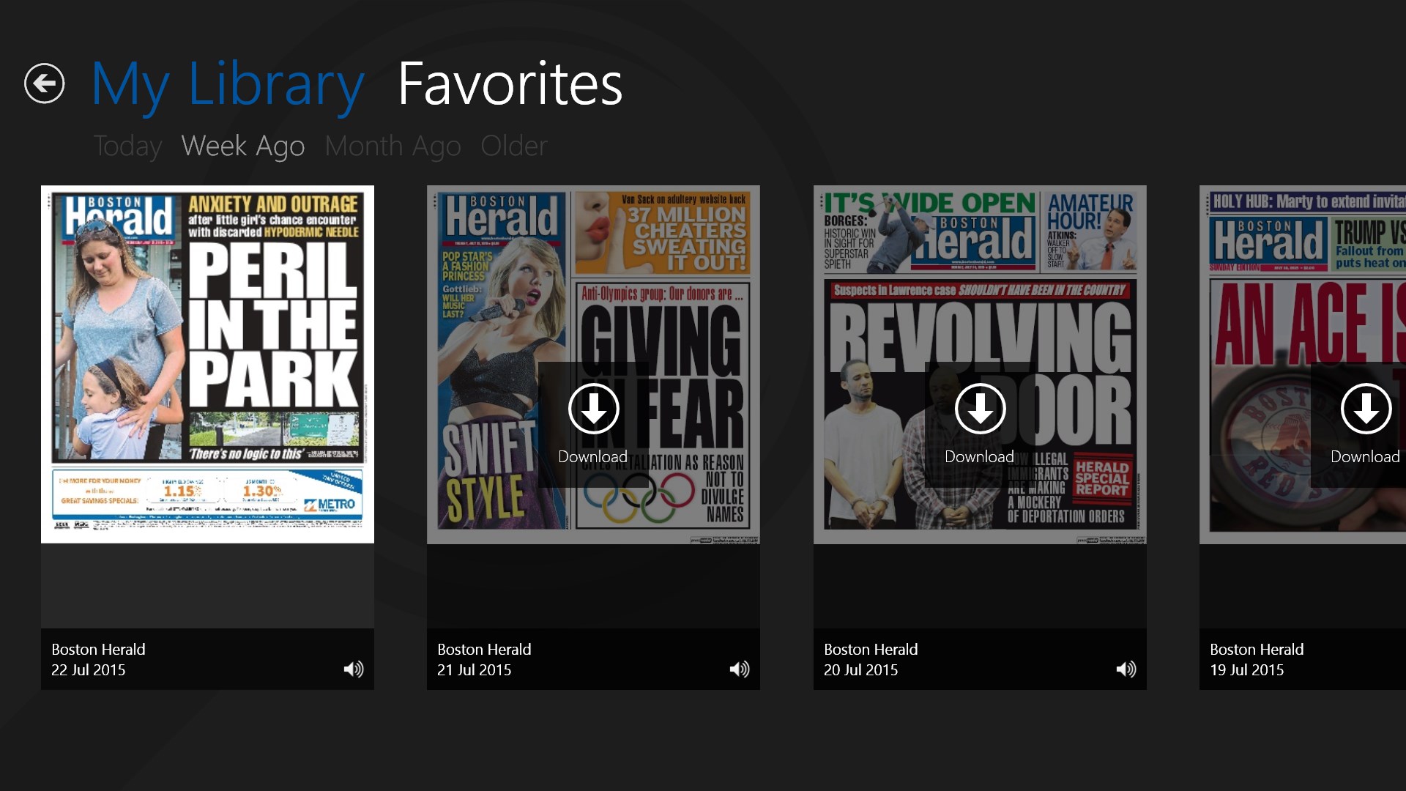
Task: Click Boston Herald 19 Jul 2015 label
Action: (x=1256, y=659)
